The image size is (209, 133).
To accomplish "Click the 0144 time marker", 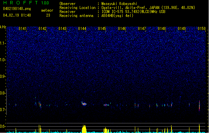I will pos(82,29).
